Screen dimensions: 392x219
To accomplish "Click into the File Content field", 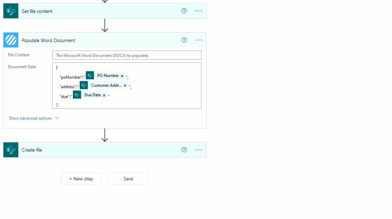I will pyautogui.click(x=127, y=55).
